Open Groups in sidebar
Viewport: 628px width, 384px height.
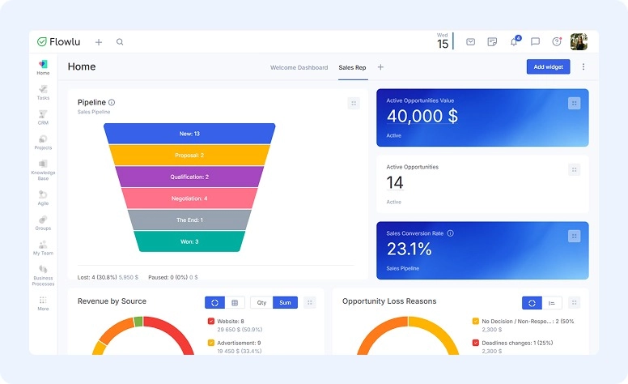(43, 223)
